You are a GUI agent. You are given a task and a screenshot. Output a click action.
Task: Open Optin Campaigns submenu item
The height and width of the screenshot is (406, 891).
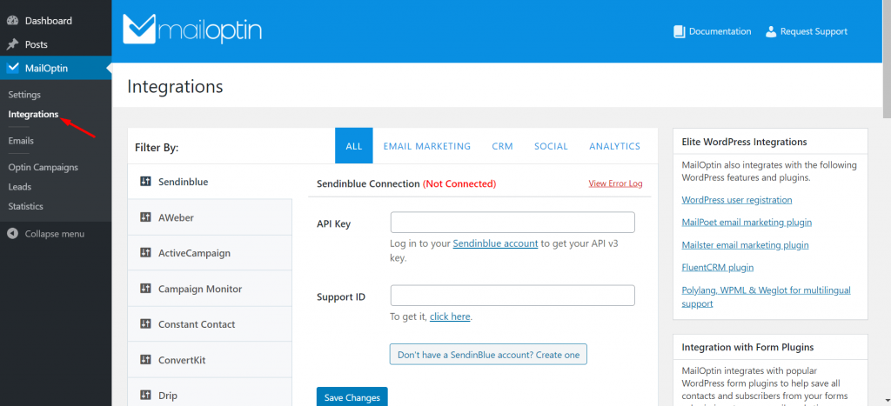pyautogui.click(x=44, y=168)
